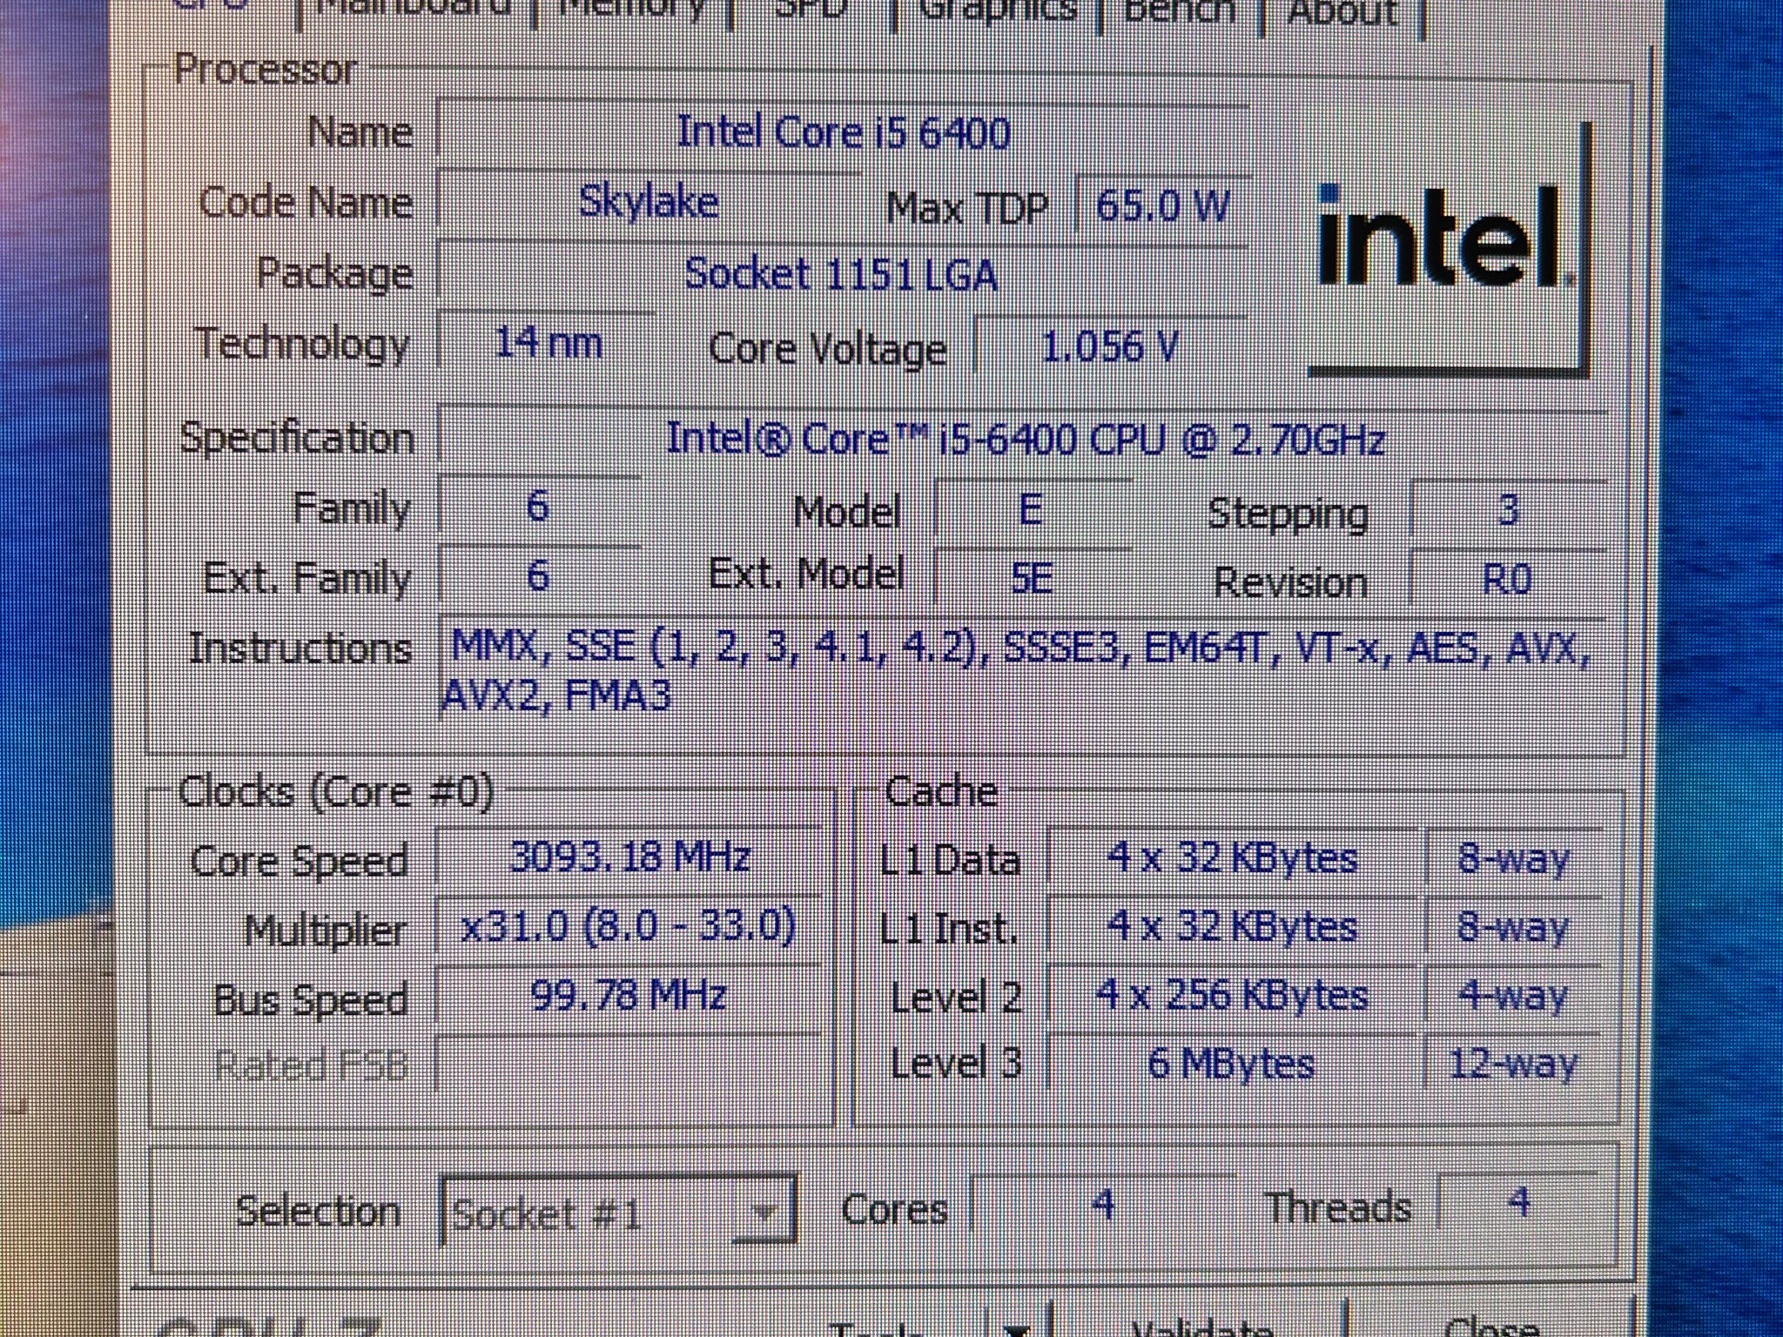1783x1337 pixels.
Task: Click the Package value 'Socket 1151 LGA'
Action: [841, 274]
